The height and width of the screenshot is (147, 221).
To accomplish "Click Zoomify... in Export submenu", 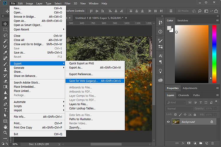I will pyautogui.click(x=95, y=128).
